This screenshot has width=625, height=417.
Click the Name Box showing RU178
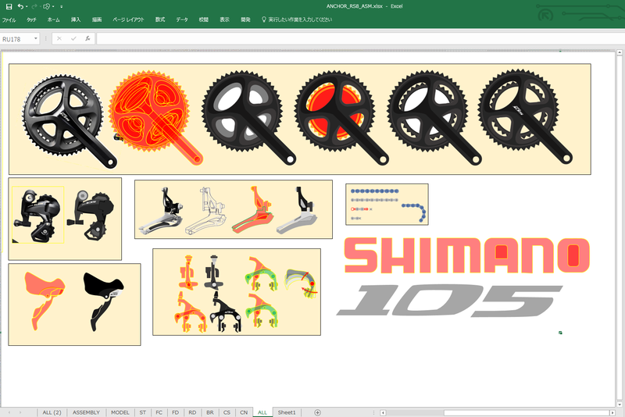pyautogui.click(x=16, y=39)
